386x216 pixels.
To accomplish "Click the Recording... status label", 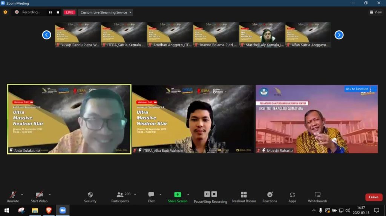I will [31, 12].
